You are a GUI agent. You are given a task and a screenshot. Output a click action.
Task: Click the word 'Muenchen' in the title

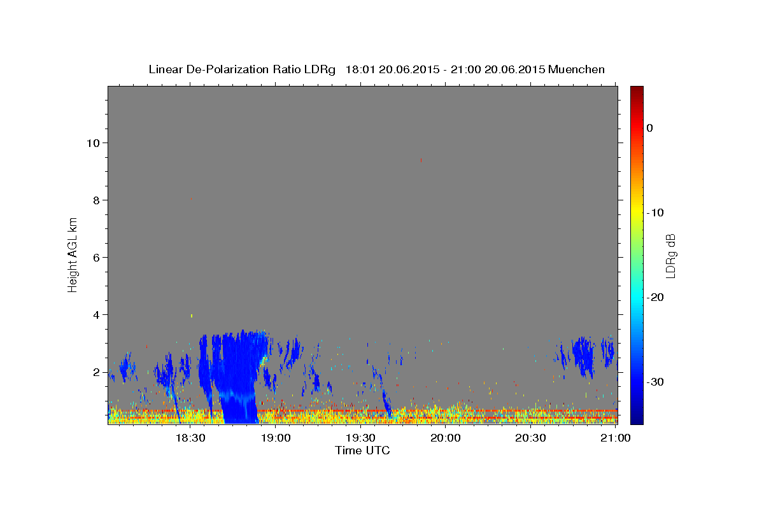577,69
